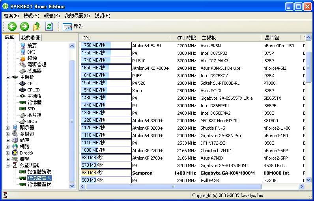Select the 摘要 summary tree icon
This screenshot has width=314, height=201.
23,46
